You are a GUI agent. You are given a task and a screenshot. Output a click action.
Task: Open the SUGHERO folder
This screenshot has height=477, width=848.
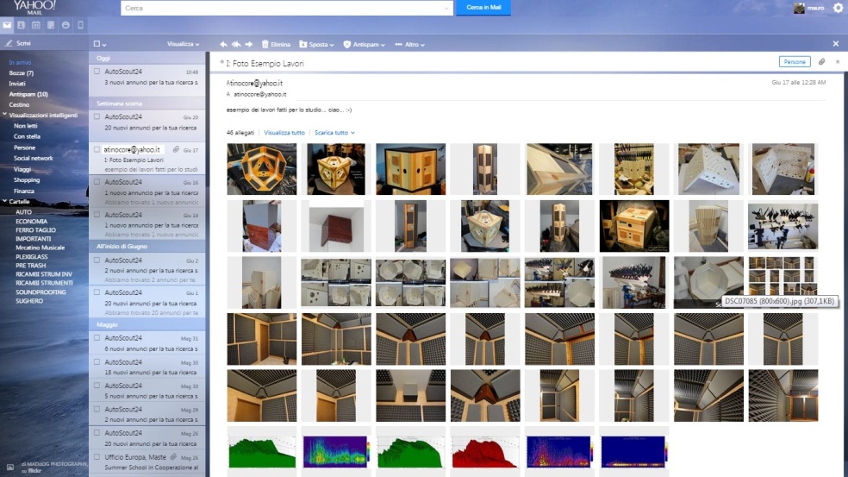[x=29, y=300]
